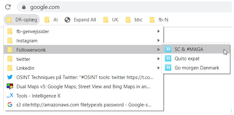Click the Twitter bird icon for OSINT Techniques
The height and width of the screenshot is (115, 234).
pos(10,77)
